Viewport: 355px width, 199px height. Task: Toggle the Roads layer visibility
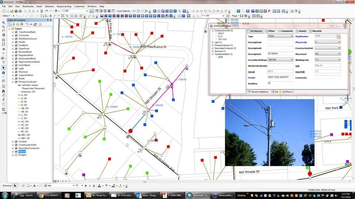[x=16, y=78]
